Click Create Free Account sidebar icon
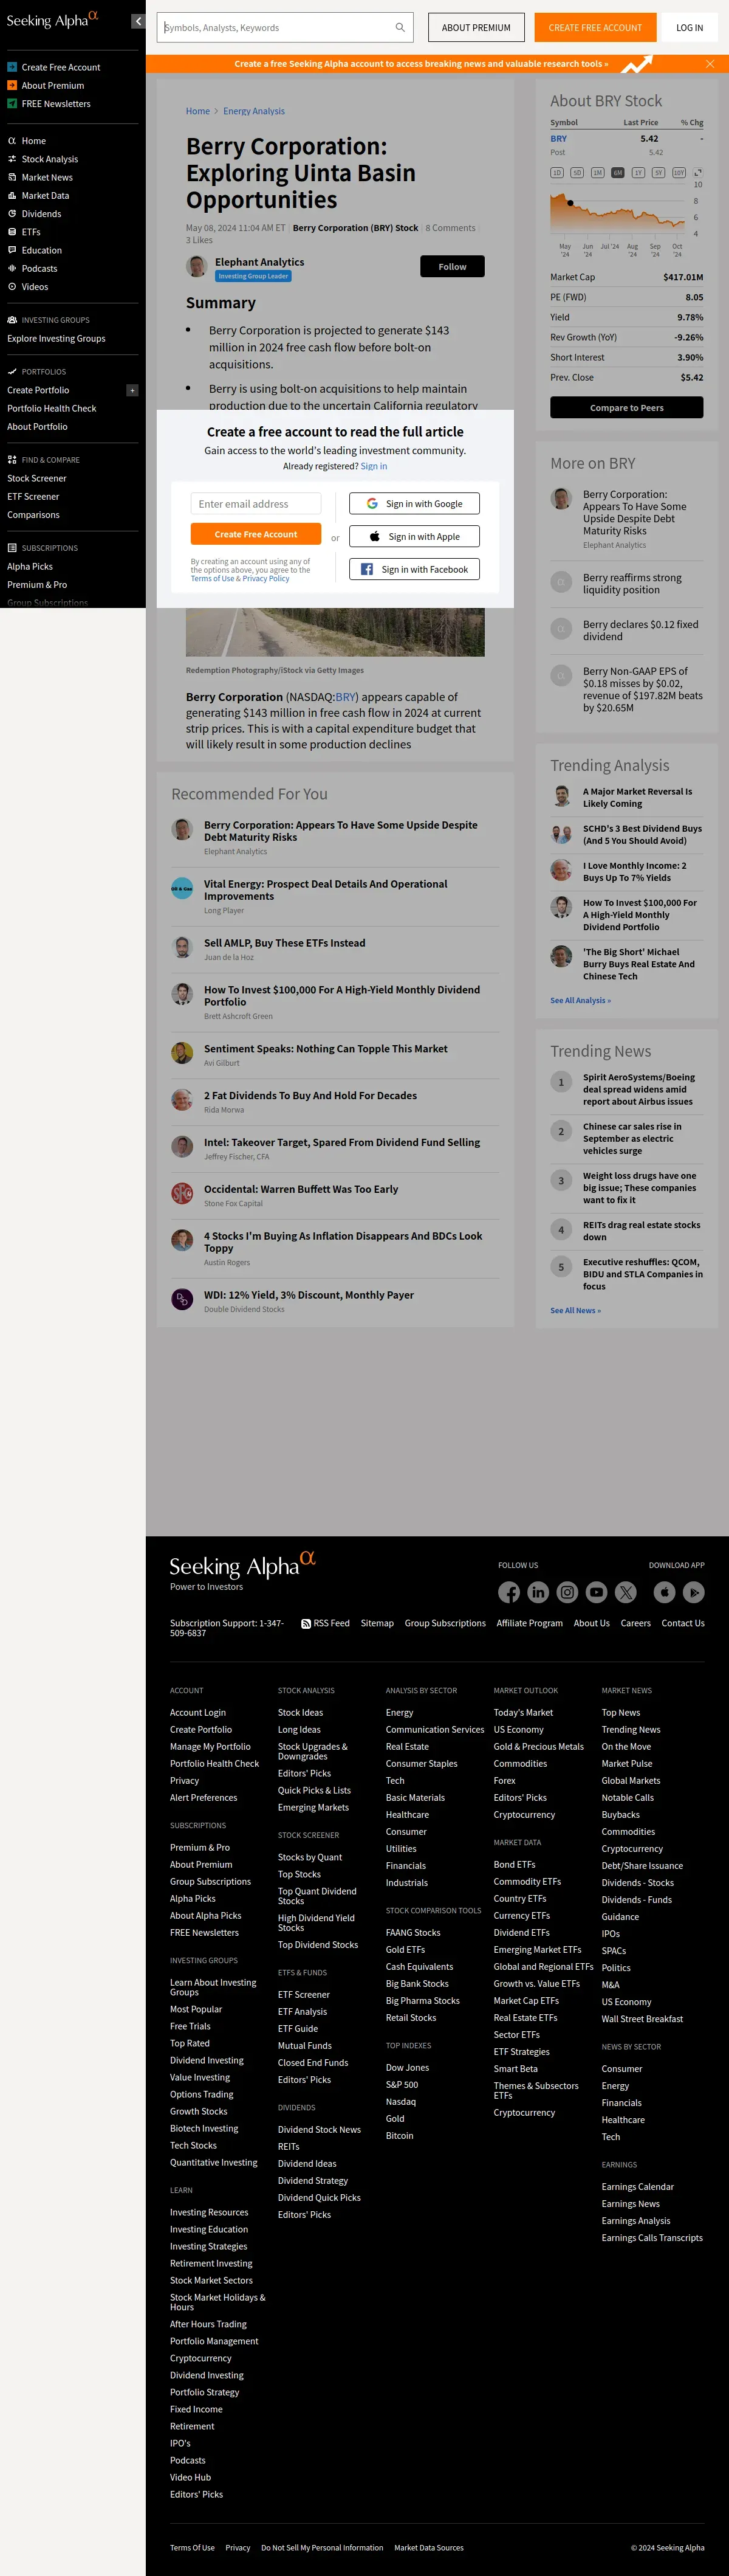Image resolution: width=729 pixels, height=2576 pixels. coord(12,67)
